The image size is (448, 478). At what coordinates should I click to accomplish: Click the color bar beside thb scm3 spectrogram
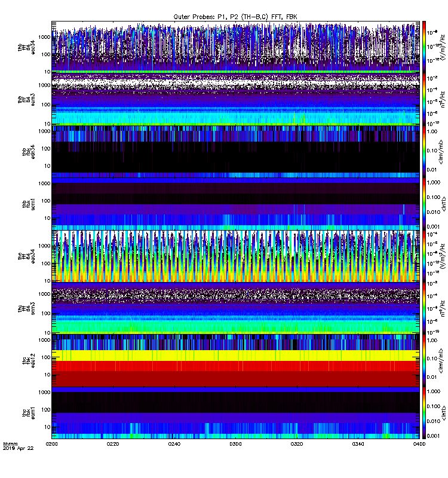(x=424, y=99)
